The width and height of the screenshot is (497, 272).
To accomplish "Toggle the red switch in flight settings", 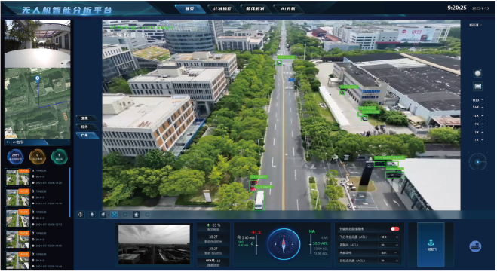I will pos(394,228).
